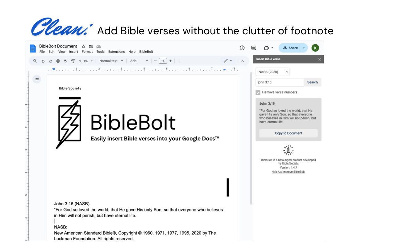The image size is (395, 247).
Task: Open the View menu
Action: tap(62, 52)
